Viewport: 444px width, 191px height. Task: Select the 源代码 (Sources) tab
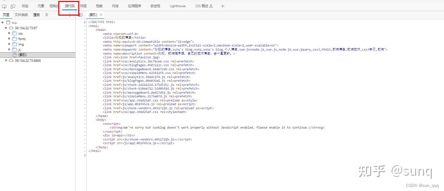(x=69, y=6)
